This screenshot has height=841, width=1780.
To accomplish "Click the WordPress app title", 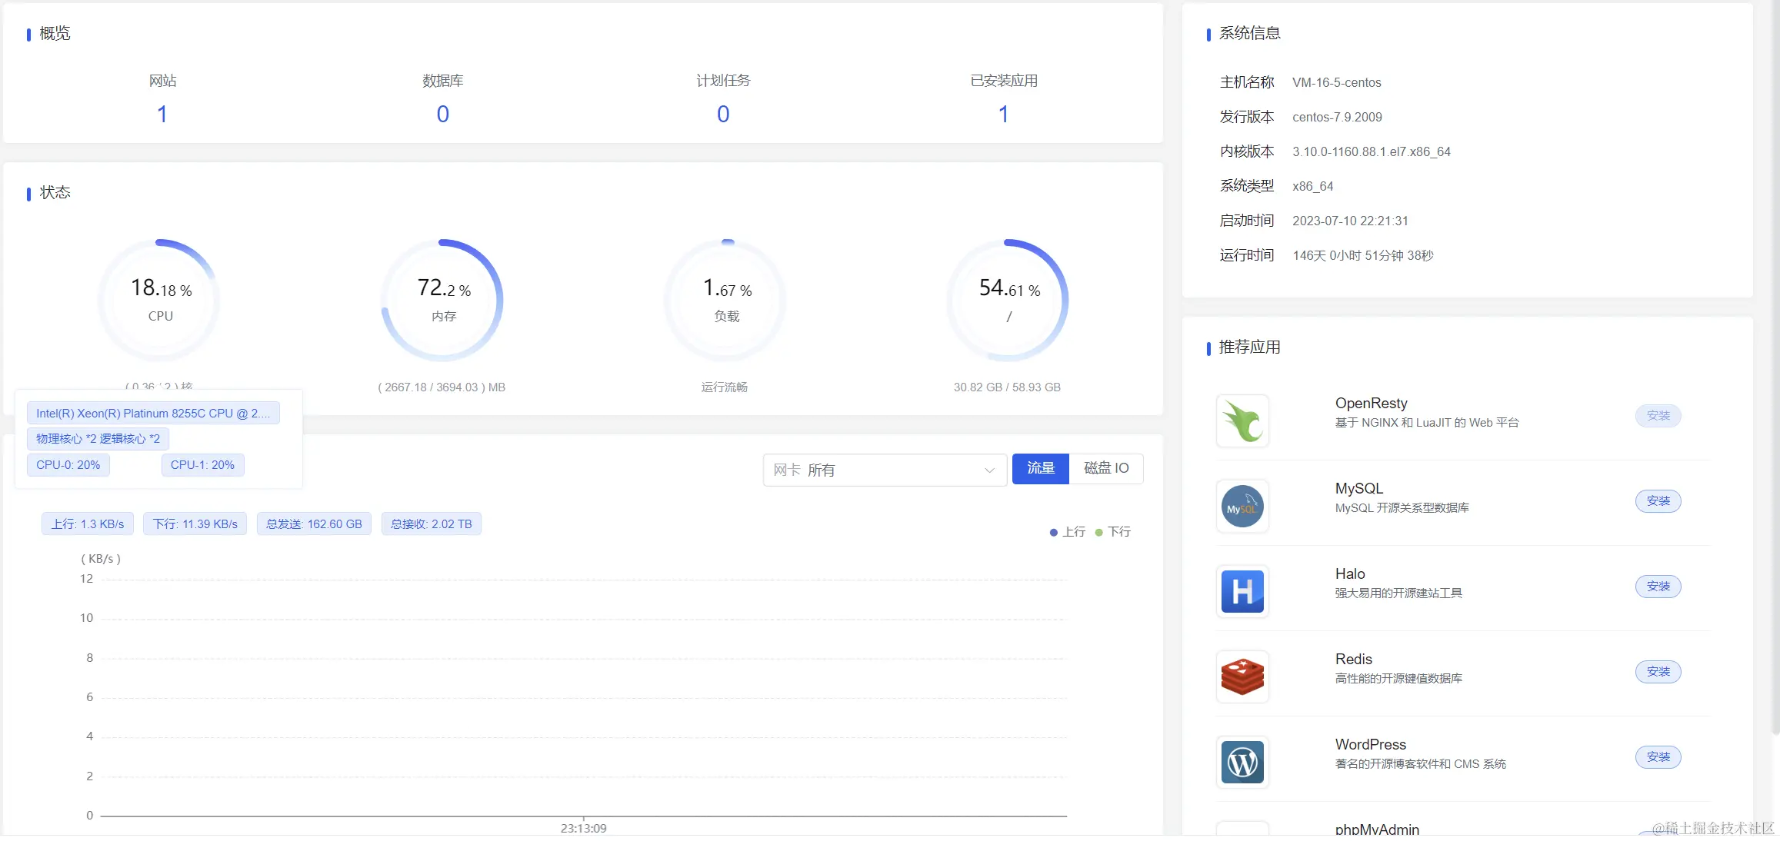I will (x=1370, y=745).
